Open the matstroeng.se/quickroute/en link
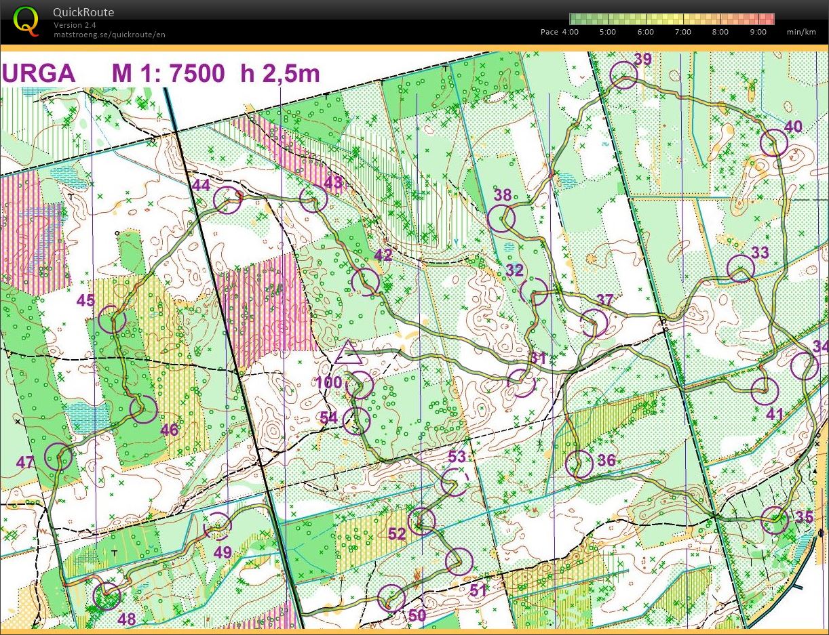The height and width of the screenshot is (635, 829). tap(109, 35)
